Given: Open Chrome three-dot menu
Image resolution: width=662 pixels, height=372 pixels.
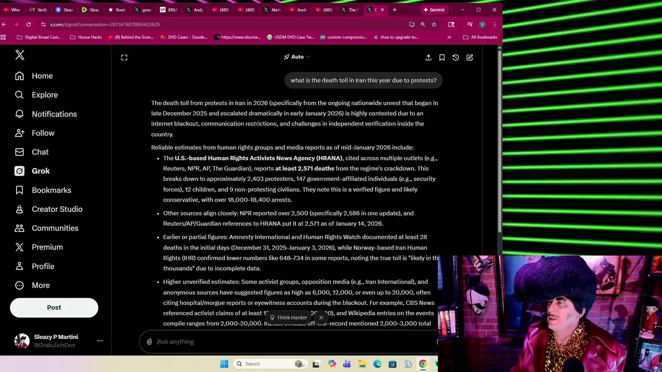Looking at the screenshot, I should (x=494, y=24).
